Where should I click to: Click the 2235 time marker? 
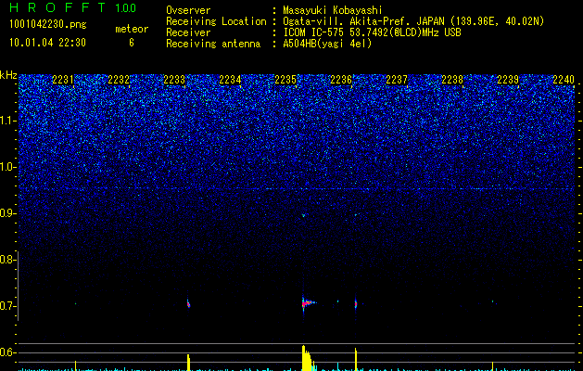pos(285,80)
